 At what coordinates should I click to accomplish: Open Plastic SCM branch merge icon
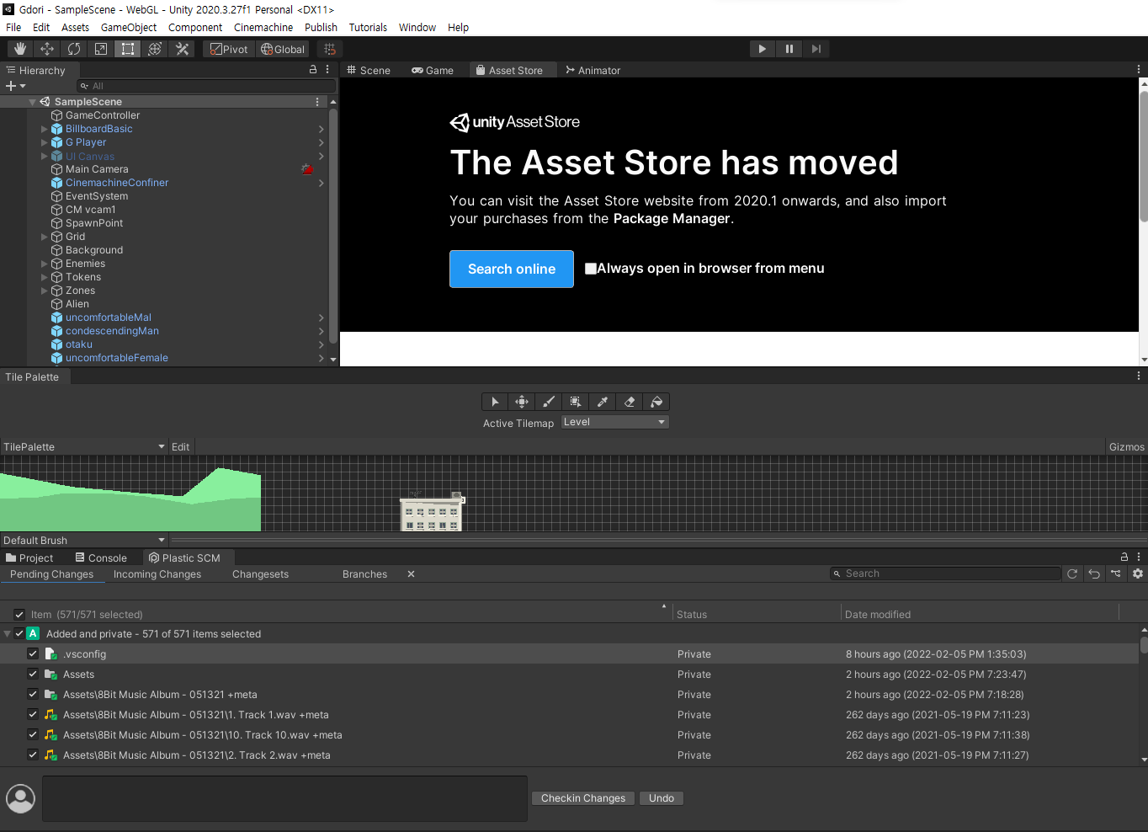click(x=1116, y=573)
